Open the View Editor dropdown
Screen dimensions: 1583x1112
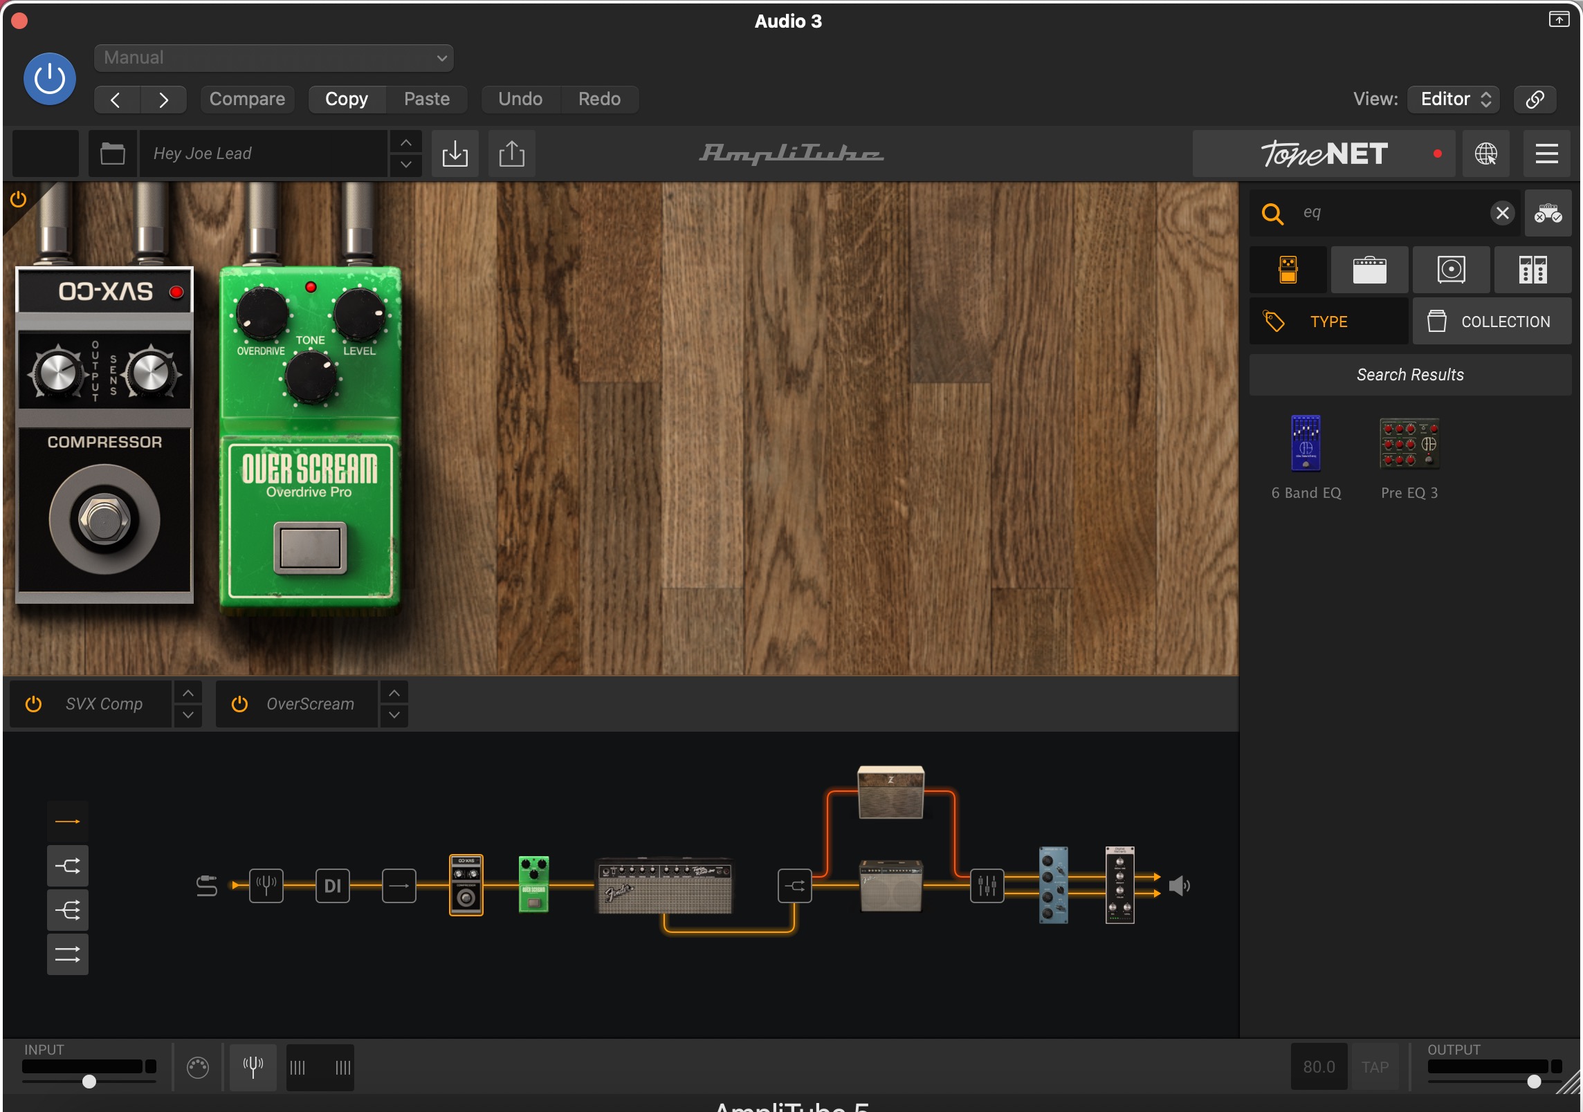1454,100
